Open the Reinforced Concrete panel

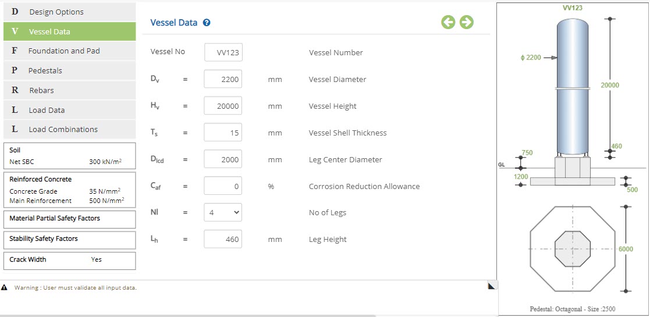click(70, 190)
